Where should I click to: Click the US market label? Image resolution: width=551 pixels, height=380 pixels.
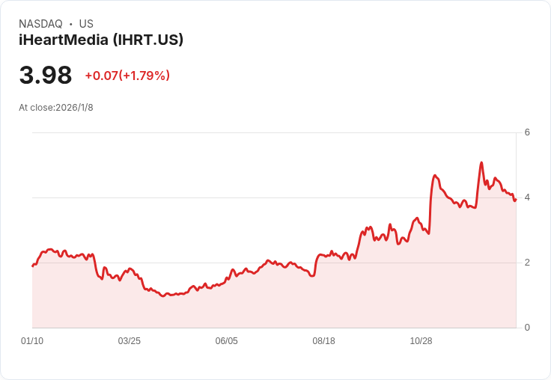click(86, 24)
